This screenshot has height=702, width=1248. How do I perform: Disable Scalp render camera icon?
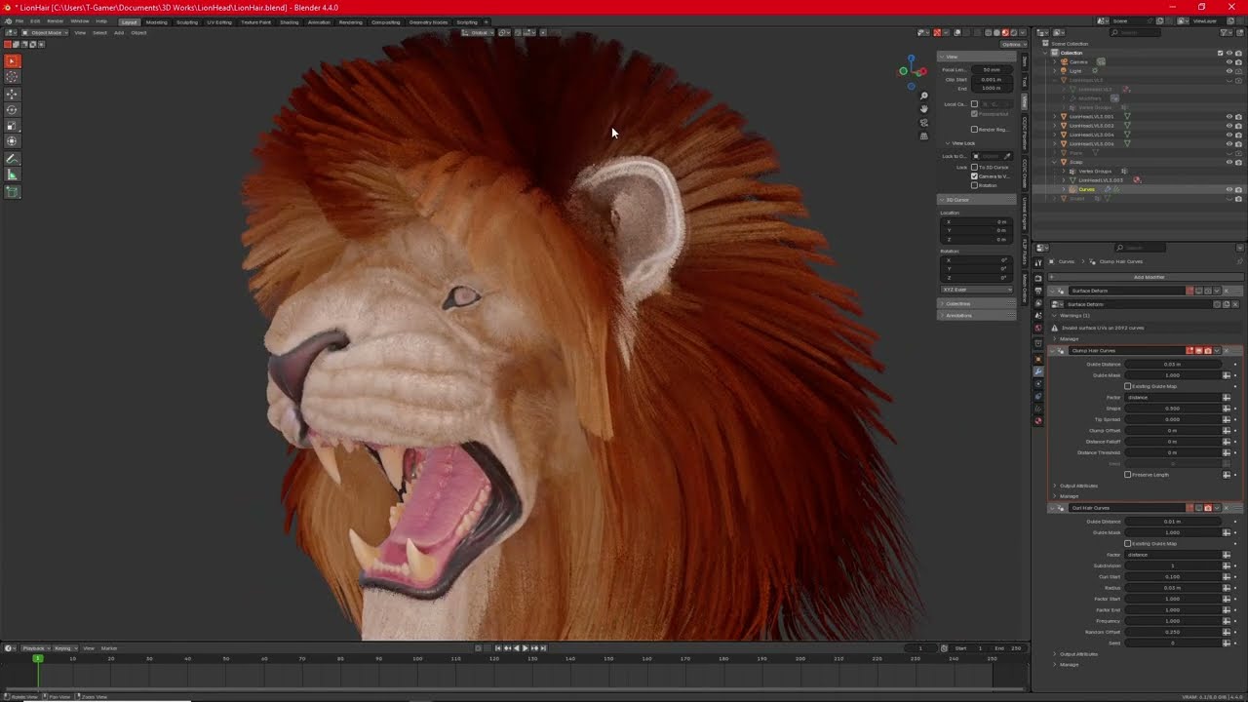(x=1238, y=162)
